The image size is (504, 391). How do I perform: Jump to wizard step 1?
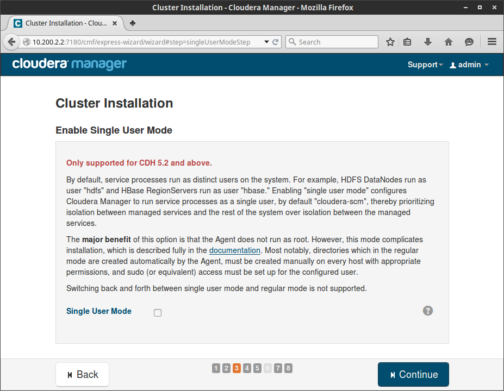click(x=216, y=368)
